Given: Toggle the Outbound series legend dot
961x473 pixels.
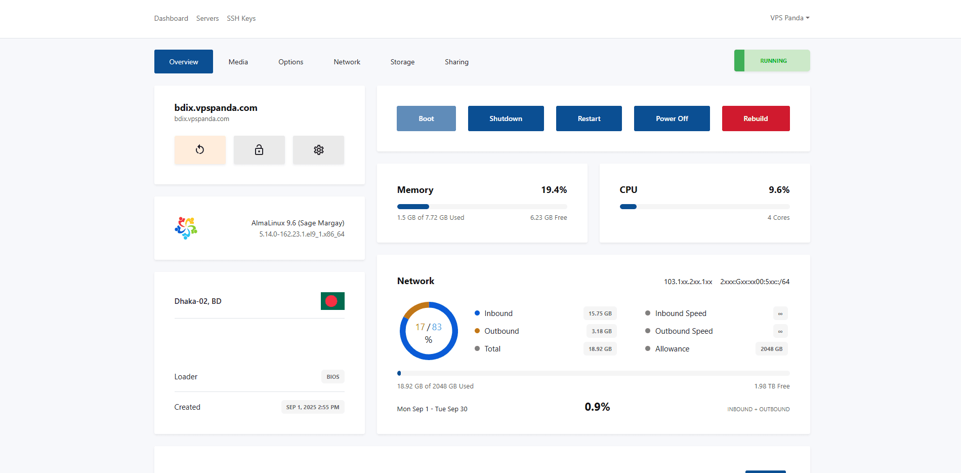Looking at the screenshot, I should click(x=476, y=331).
